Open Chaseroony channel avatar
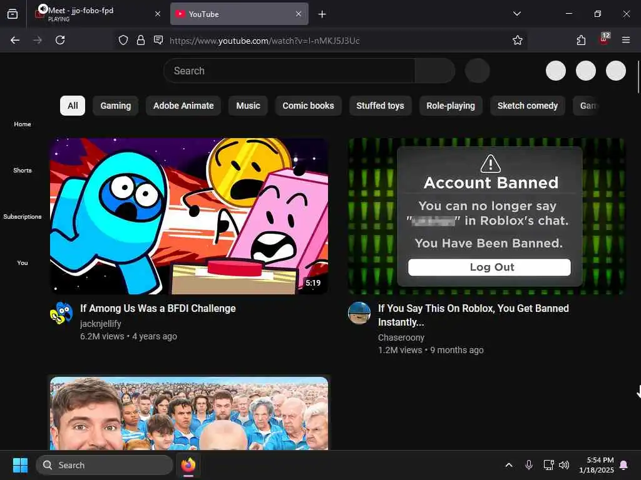 click(x=359, y=313)
